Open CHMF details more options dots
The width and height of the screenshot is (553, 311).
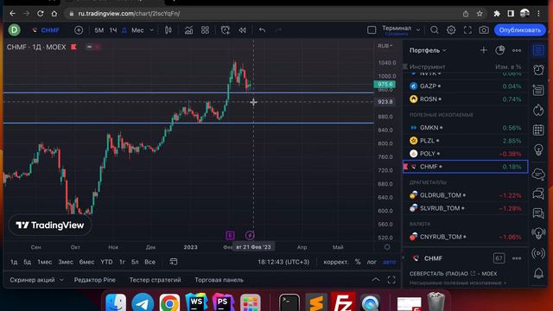517,258
